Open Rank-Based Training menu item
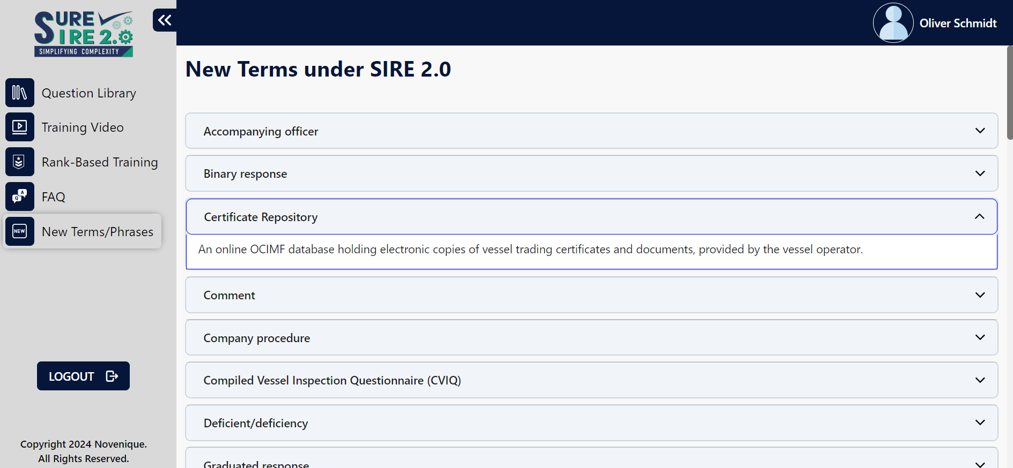 pos(83,162)
